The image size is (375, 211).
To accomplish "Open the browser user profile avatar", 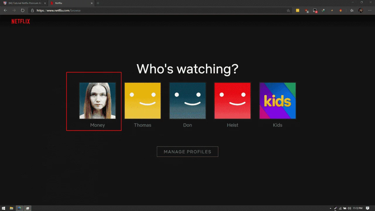I will (x=361, y=10).
